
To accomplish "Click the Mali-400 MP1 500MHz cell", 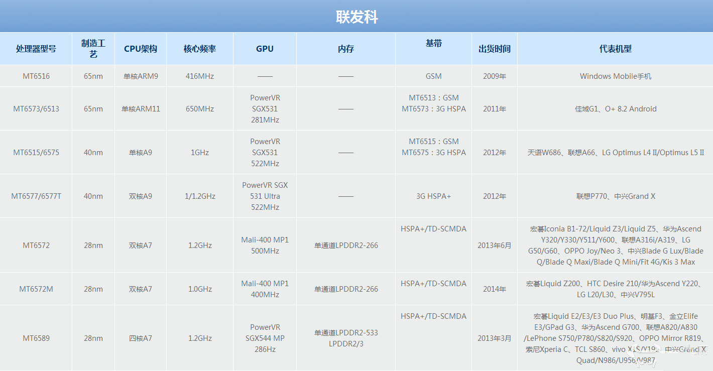I will (265, 245).
